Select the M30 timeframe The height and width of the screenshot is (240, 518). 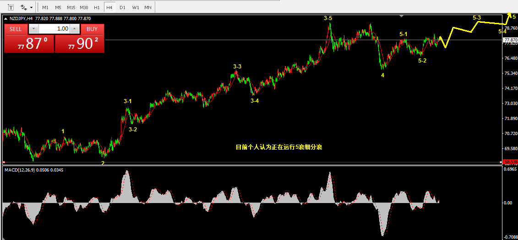pos(84,7)
